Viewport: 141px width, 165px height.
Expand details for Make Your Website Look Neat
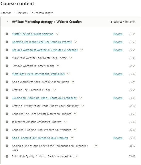[x=71, y=58]
